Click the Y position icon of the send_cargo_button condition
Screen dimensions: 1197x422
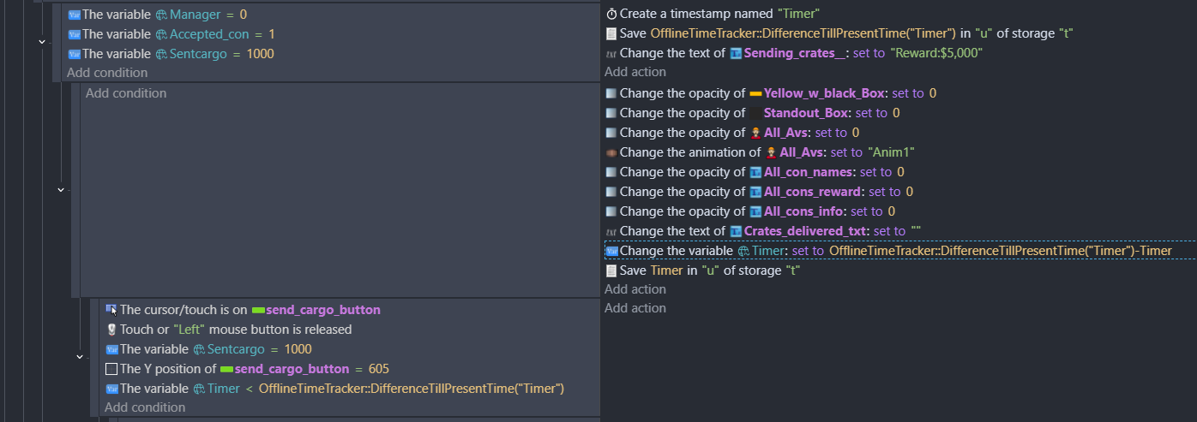pyautogui.click(x=111, y=369)
